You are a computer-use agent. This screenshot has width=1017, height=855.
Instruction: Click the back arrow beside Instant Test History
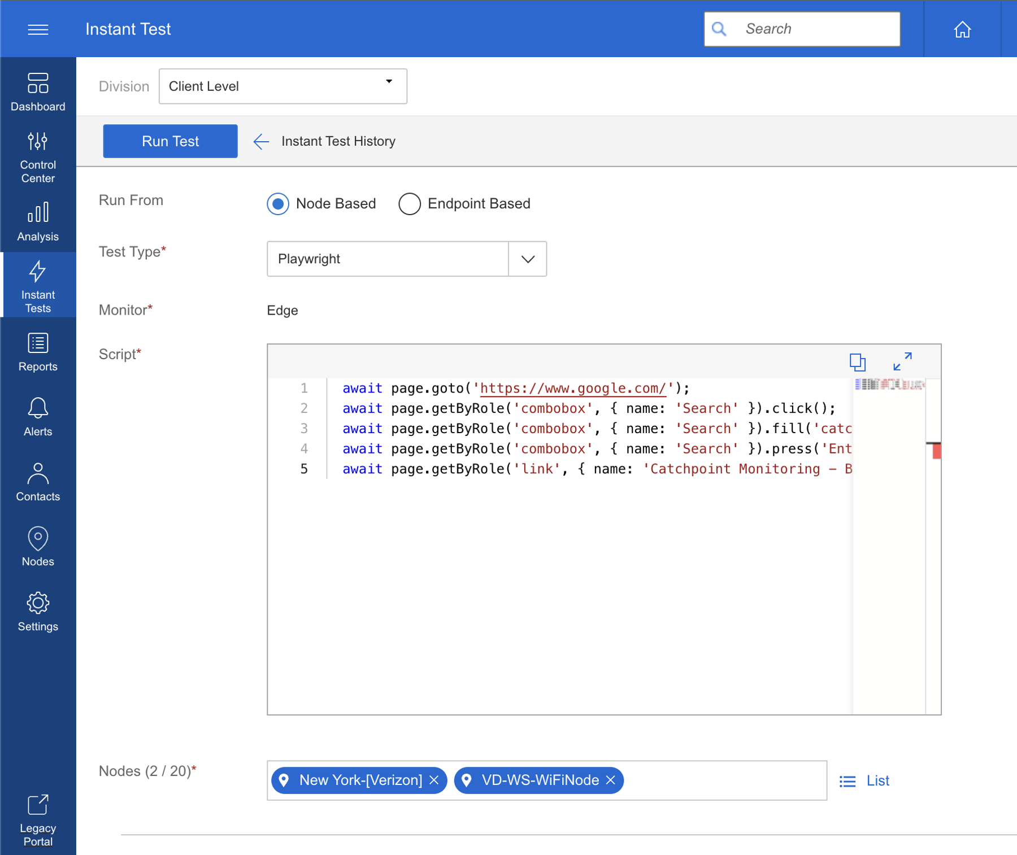click(261, 141)
